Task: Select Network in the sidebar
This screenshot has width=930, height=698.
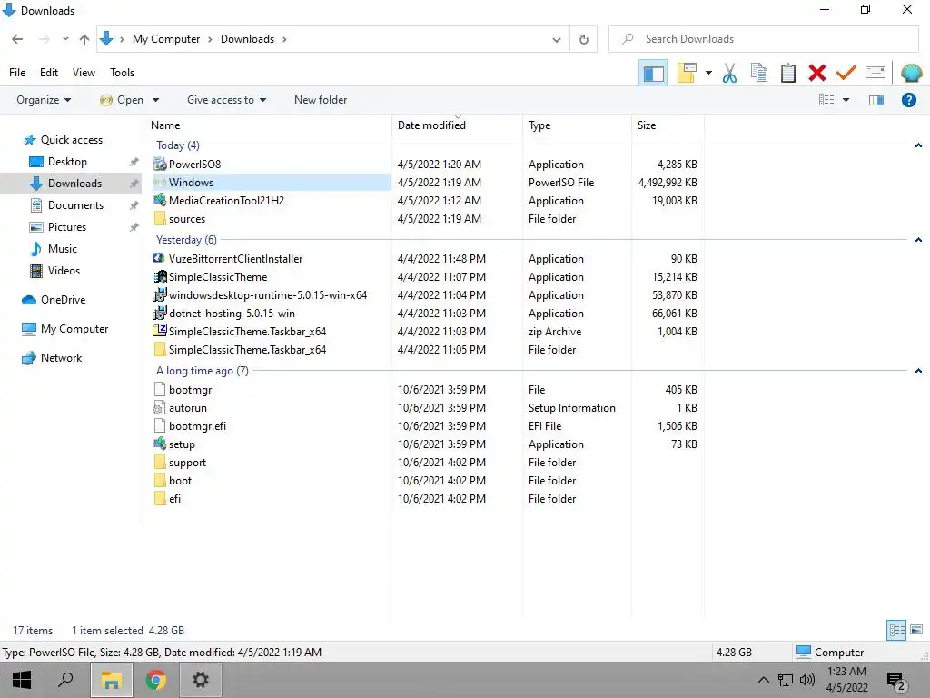Action: click(x=61, y=358)
